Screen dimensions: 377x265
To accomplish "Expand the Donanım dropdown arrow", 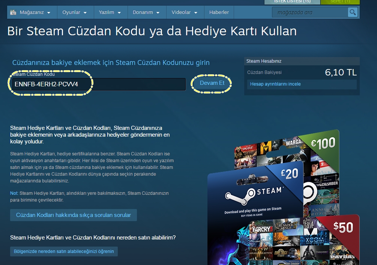I will [x=158, y=13].
